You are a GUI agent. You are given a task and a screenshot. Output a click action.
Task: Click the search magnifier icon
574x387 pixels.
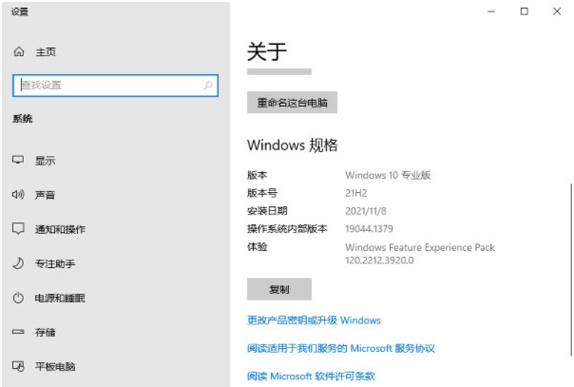click(208, 86)
